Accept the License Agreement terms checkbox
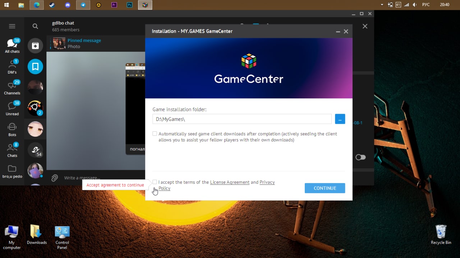 pos(155,182)
